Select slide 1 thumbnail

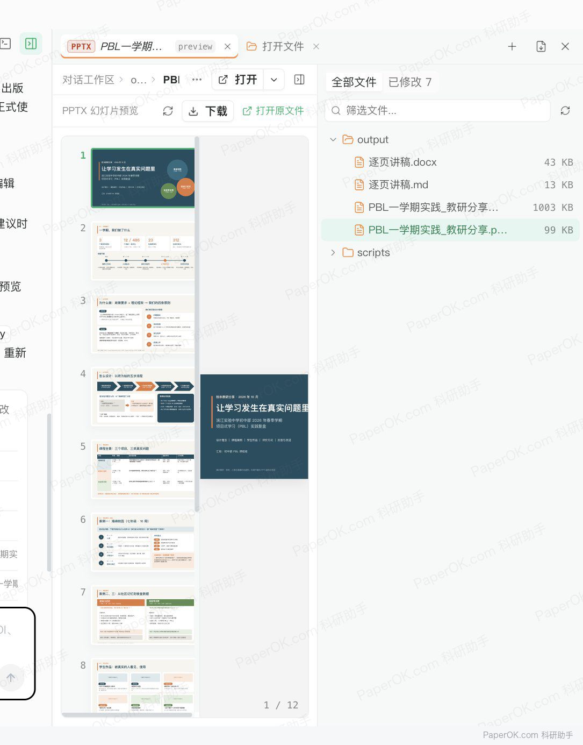[x=143, y=178]
